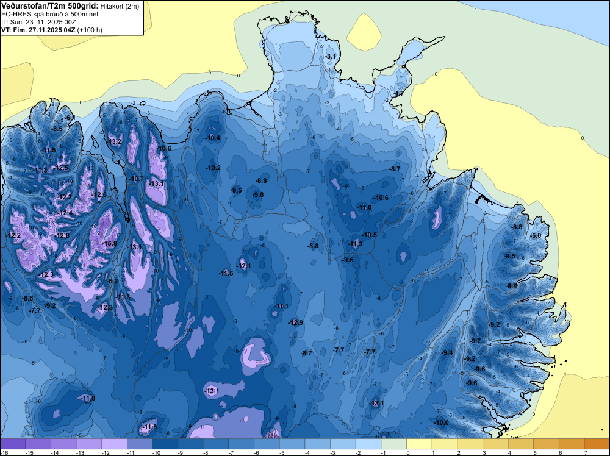Click the valid time 'VT: Fim. 27.11.2025 04Z'

point(38,30)
